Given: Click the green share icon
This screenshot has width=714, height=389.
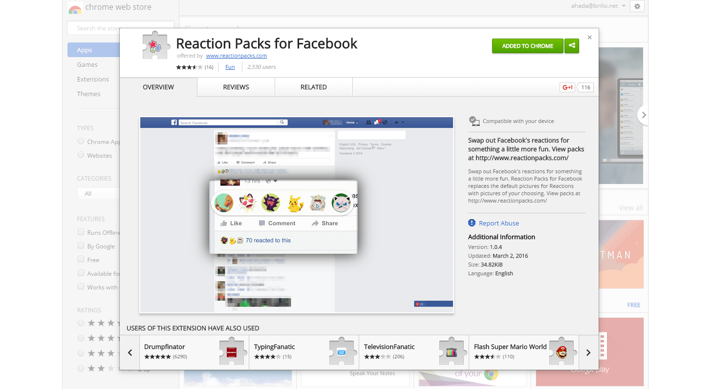Looking at the screenshot, I should [x=572, y=45].
